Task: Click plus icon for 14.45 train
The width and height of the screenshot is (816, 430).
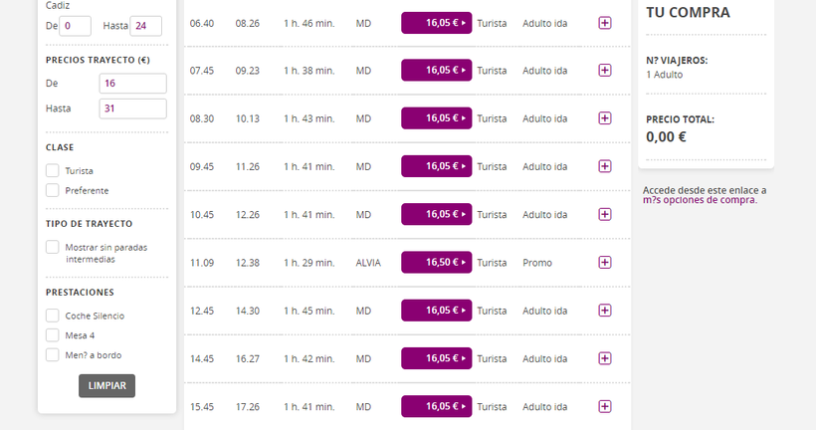Action: click(x=604, y=358)
